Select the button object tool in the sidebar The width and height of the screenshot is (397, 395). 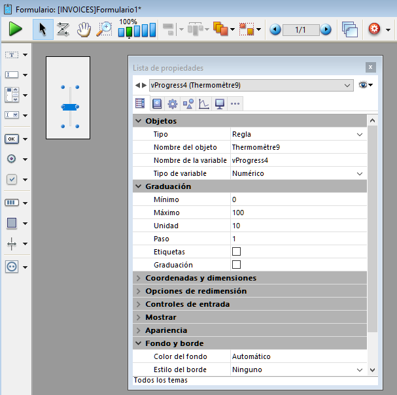[x=12, y=139]
